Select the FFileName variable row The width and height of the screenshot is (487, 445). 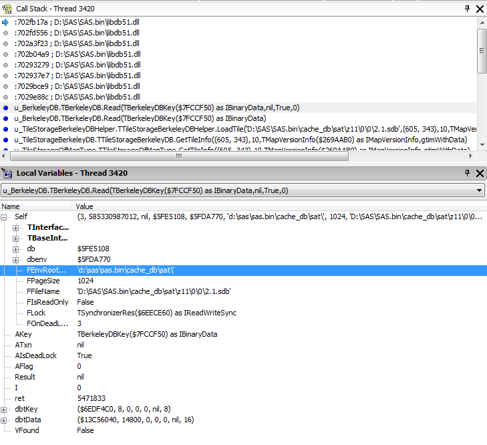43,292
